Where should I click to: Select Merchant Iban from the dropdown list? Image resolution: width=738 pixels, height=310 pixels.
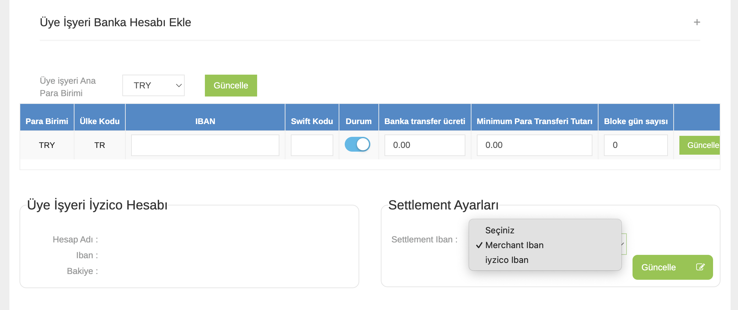coord(514,245)
